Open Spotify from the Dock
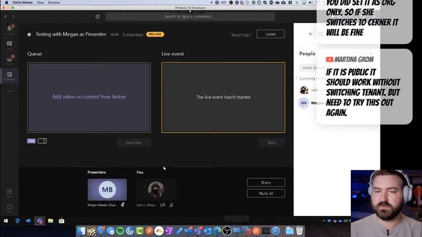This screenshot has width=422, height=237. pyautogui.click(x=120, y=231)
